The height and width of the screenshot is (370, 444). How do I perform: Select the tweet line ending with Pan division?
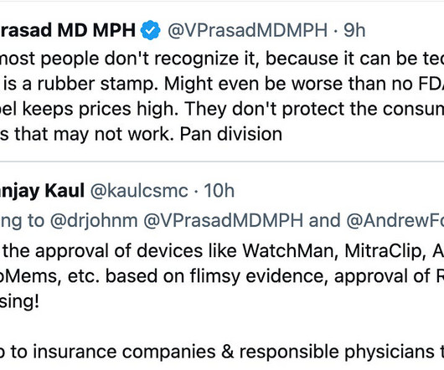click(x=141, y=134)
